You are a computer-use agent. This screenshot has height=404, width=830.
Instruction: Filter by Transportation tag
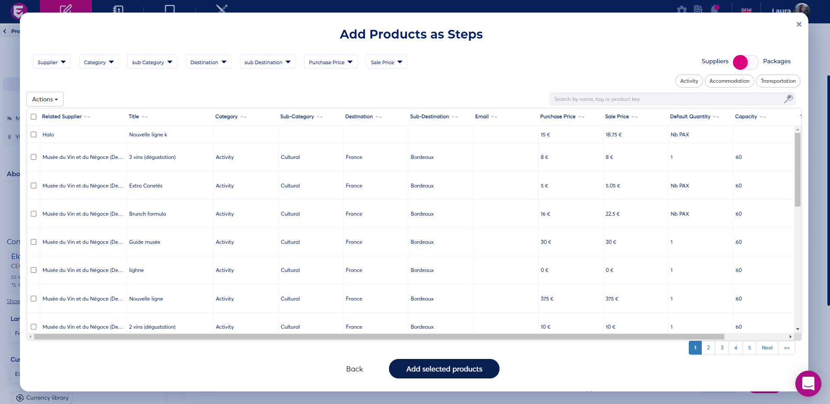click(x=778, y=81)
